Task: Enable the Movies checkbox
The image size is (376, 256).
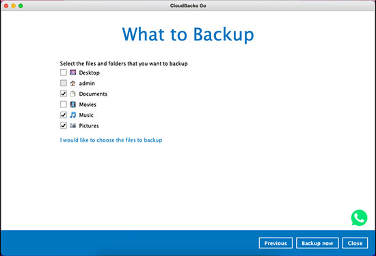Action: coord(64,104)
